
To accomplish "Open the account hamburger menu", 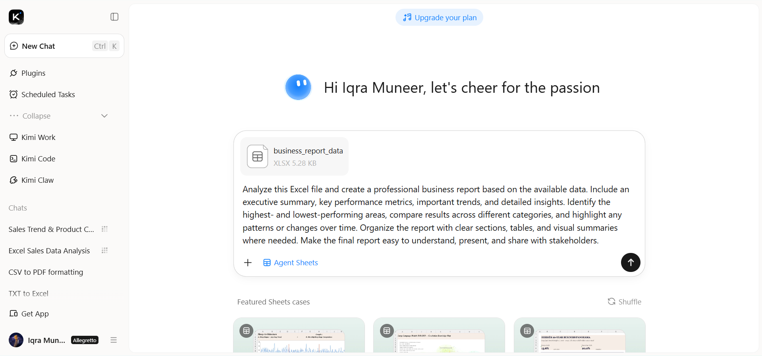I will (114, 340).
